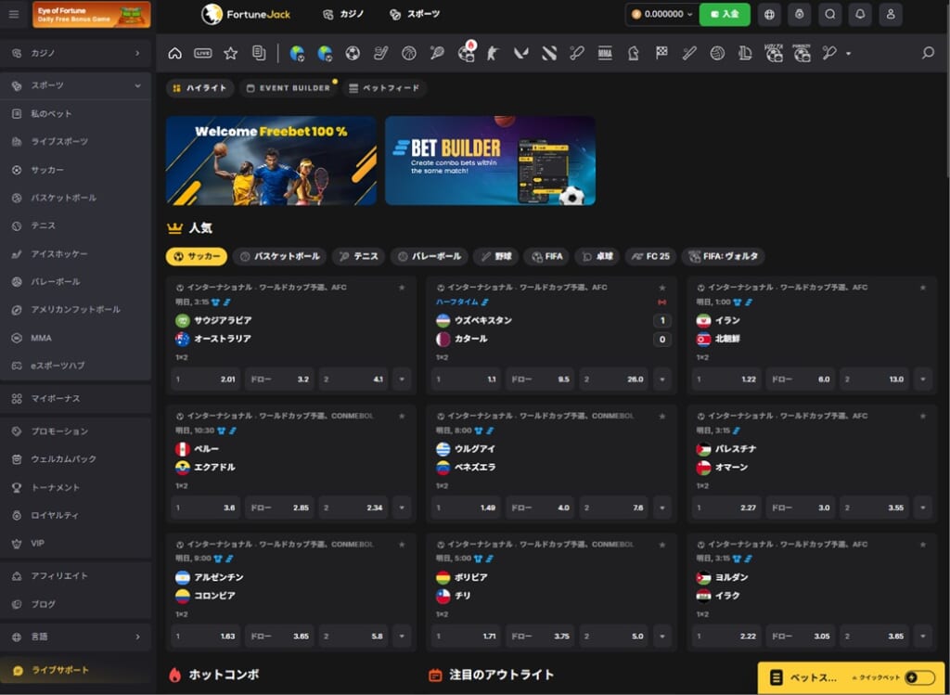Expand more markets for Peru vs Ecuador
950x695 pixels.
(x=402, y=508)
